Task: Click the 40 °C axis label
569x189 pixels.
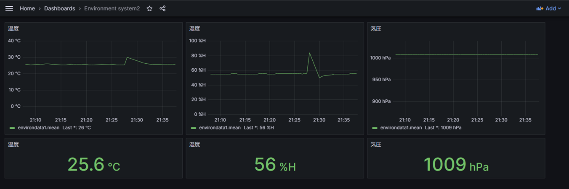Action: (15, 41)
